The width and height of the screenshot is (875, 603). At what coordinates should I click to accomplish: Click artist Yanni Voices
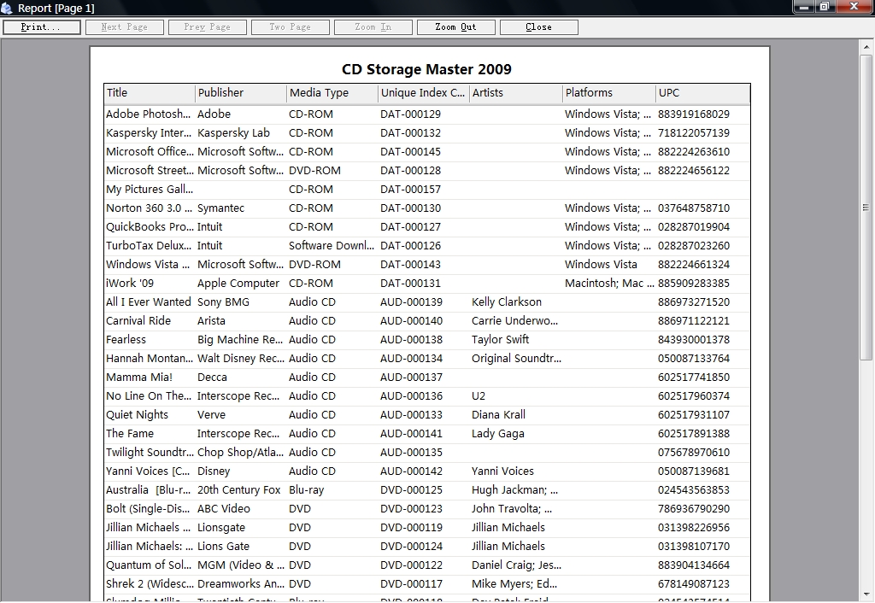click(502, 471)
